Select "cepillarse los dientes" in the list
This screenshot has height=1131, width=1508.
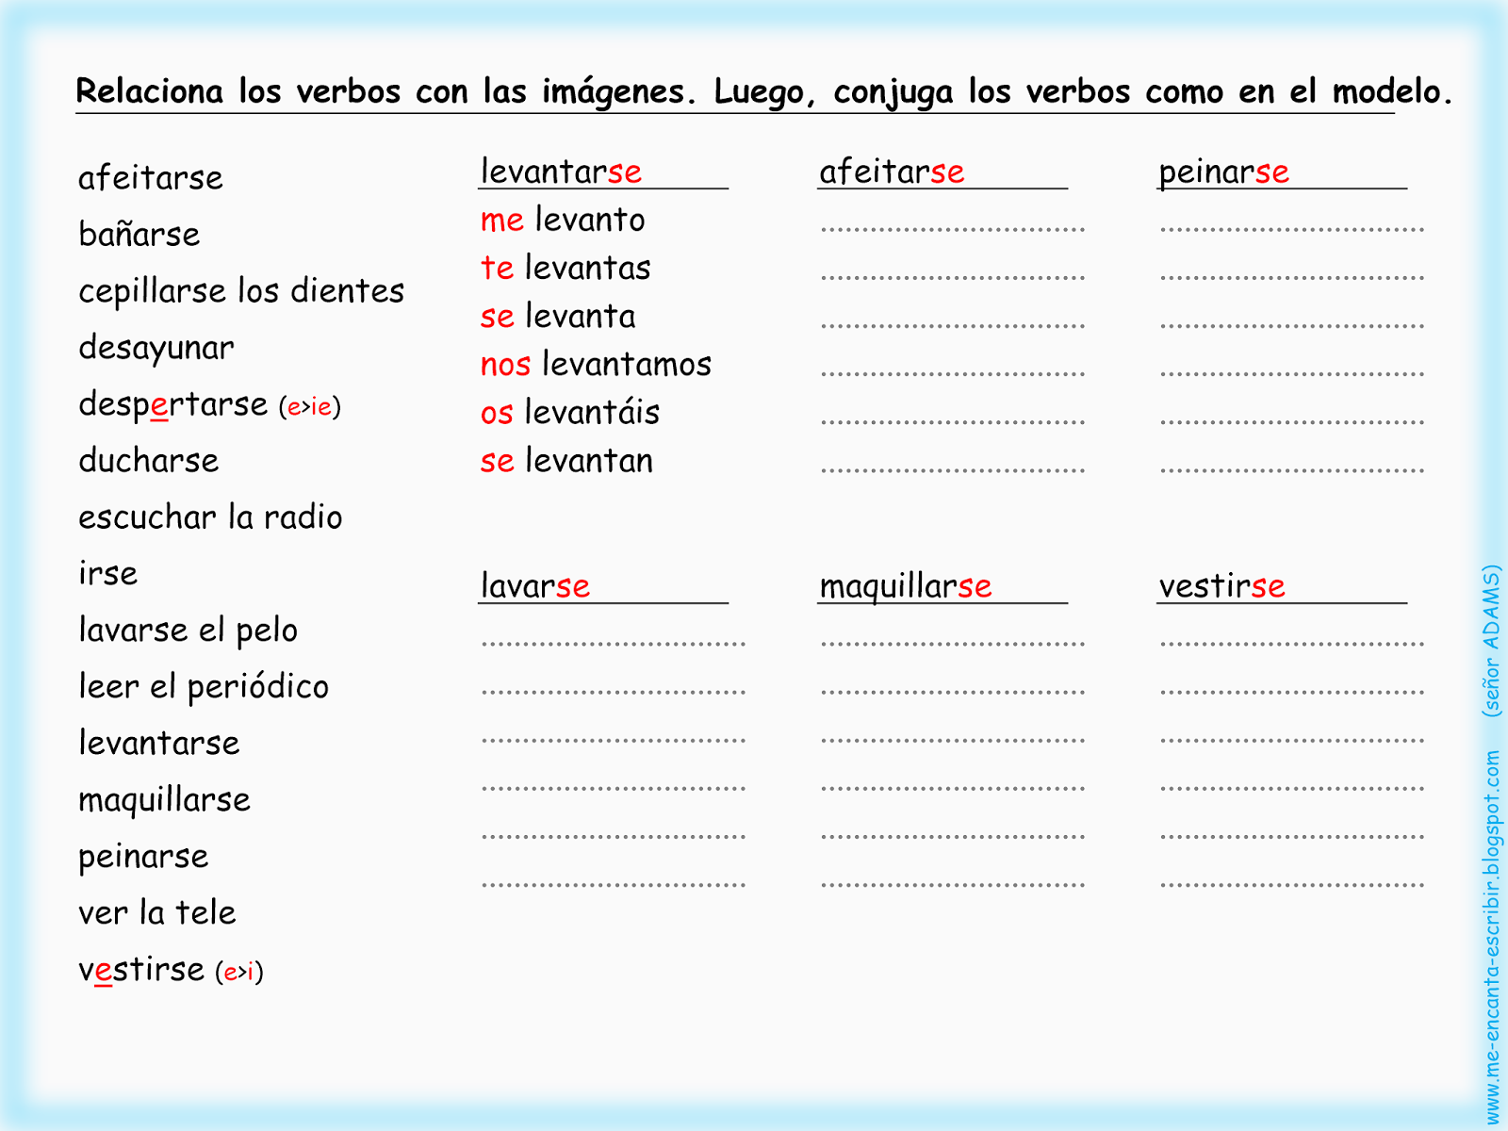point(241,291)
